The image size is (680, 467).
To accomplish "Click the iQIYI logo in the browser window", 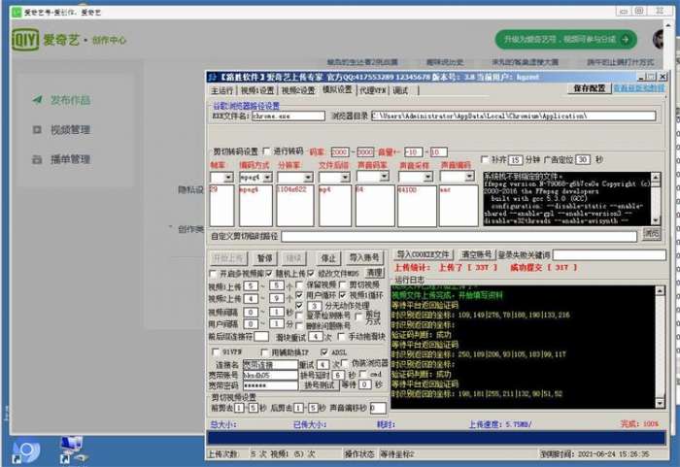I will [x=25, y=40].
